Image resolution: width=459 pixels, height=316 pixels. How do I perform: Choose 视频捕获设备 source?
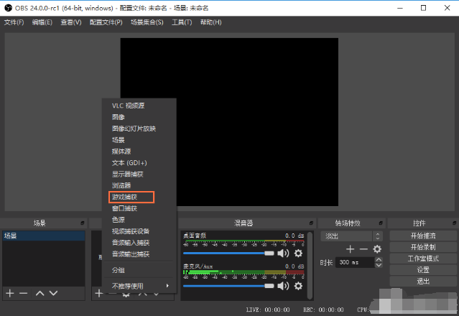(x=131, y=231)
